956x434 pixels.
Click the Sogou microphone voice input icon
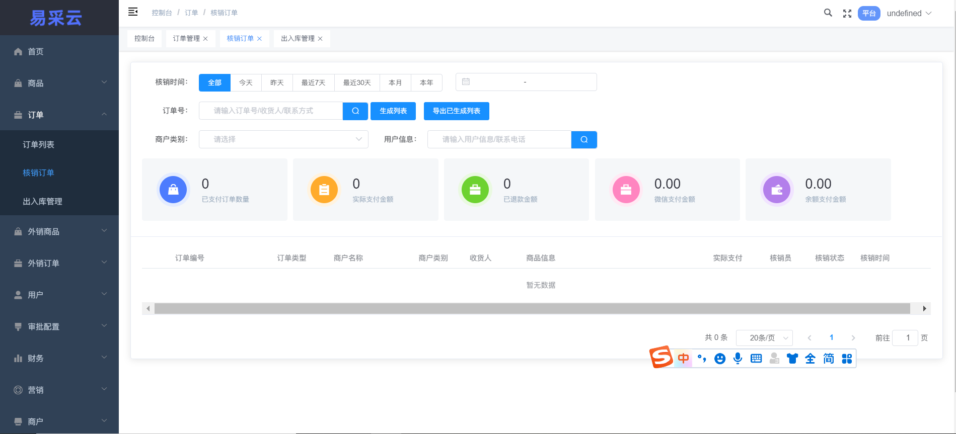pos(738,359)
